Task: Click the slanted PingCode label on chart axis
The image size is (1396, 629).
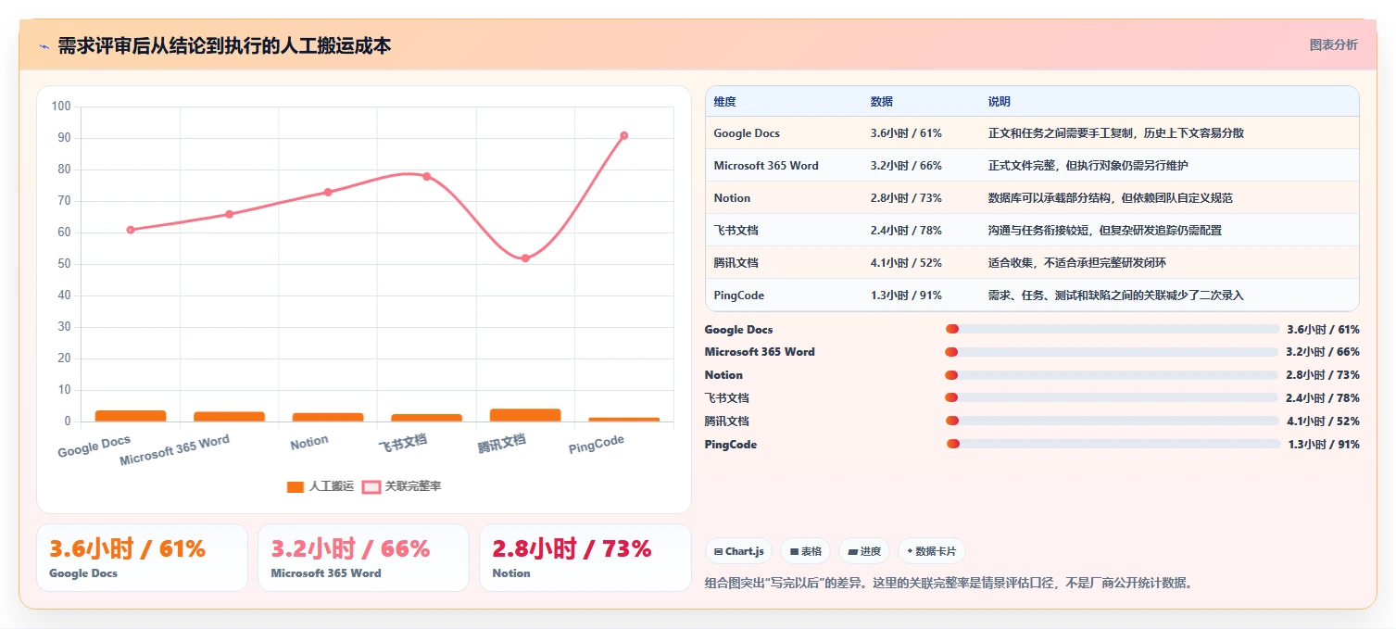Action: [x=596, y=445]
